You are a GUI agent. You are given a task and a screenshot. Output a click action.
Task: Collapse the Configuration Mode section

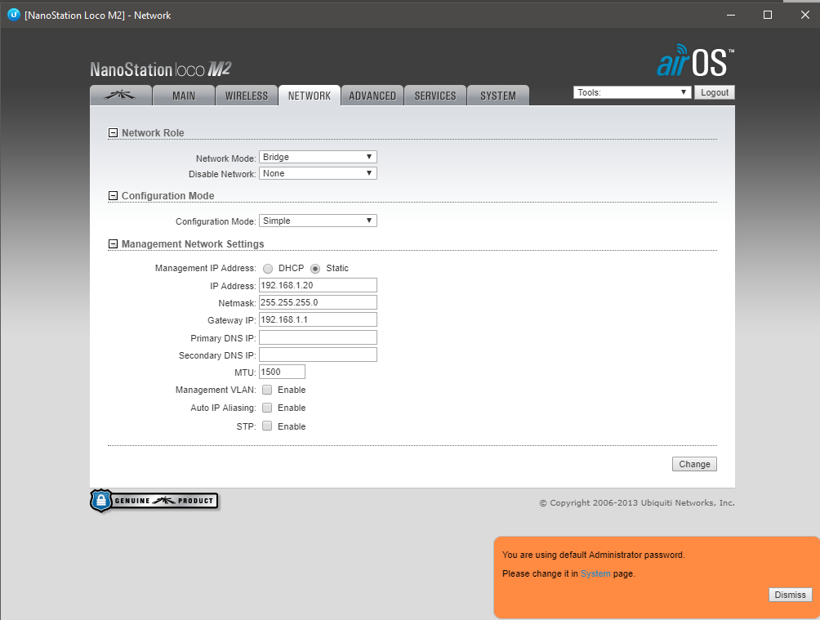point(113,196)
